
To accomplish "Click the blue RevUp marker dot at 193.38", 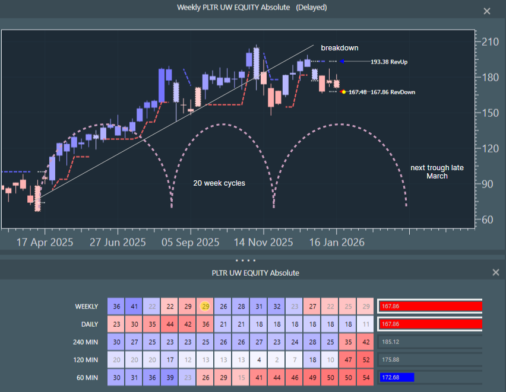I will [343, 61].
